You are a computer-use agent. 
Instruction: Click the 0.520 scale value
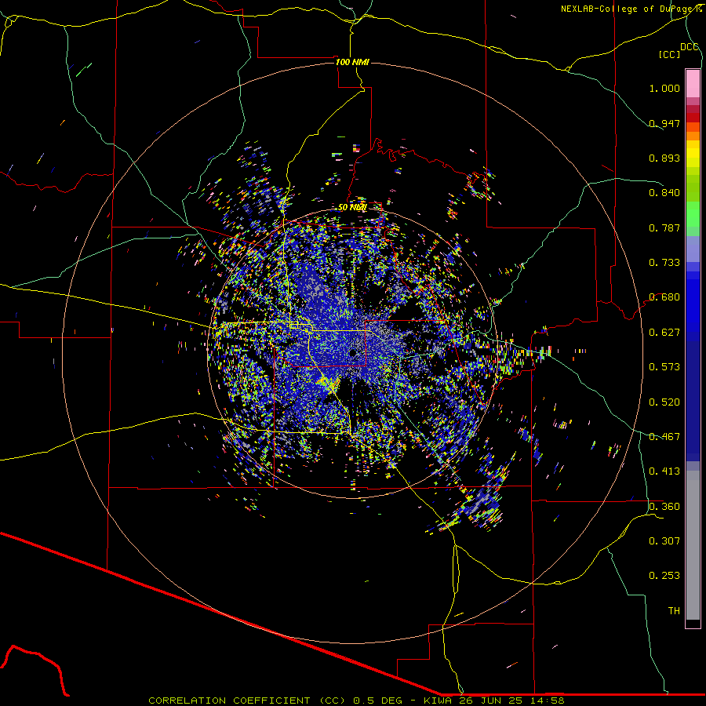pos(664,402)
